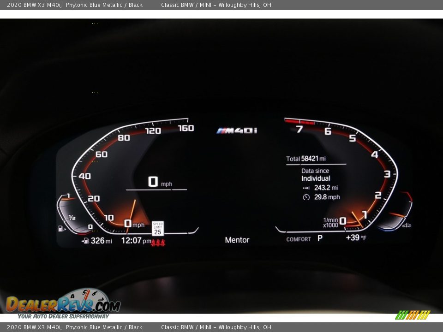Click the fuel pump icon by the fuel gauge
Viewport: 443px width, 332px height.
click(x=61, y=228)
